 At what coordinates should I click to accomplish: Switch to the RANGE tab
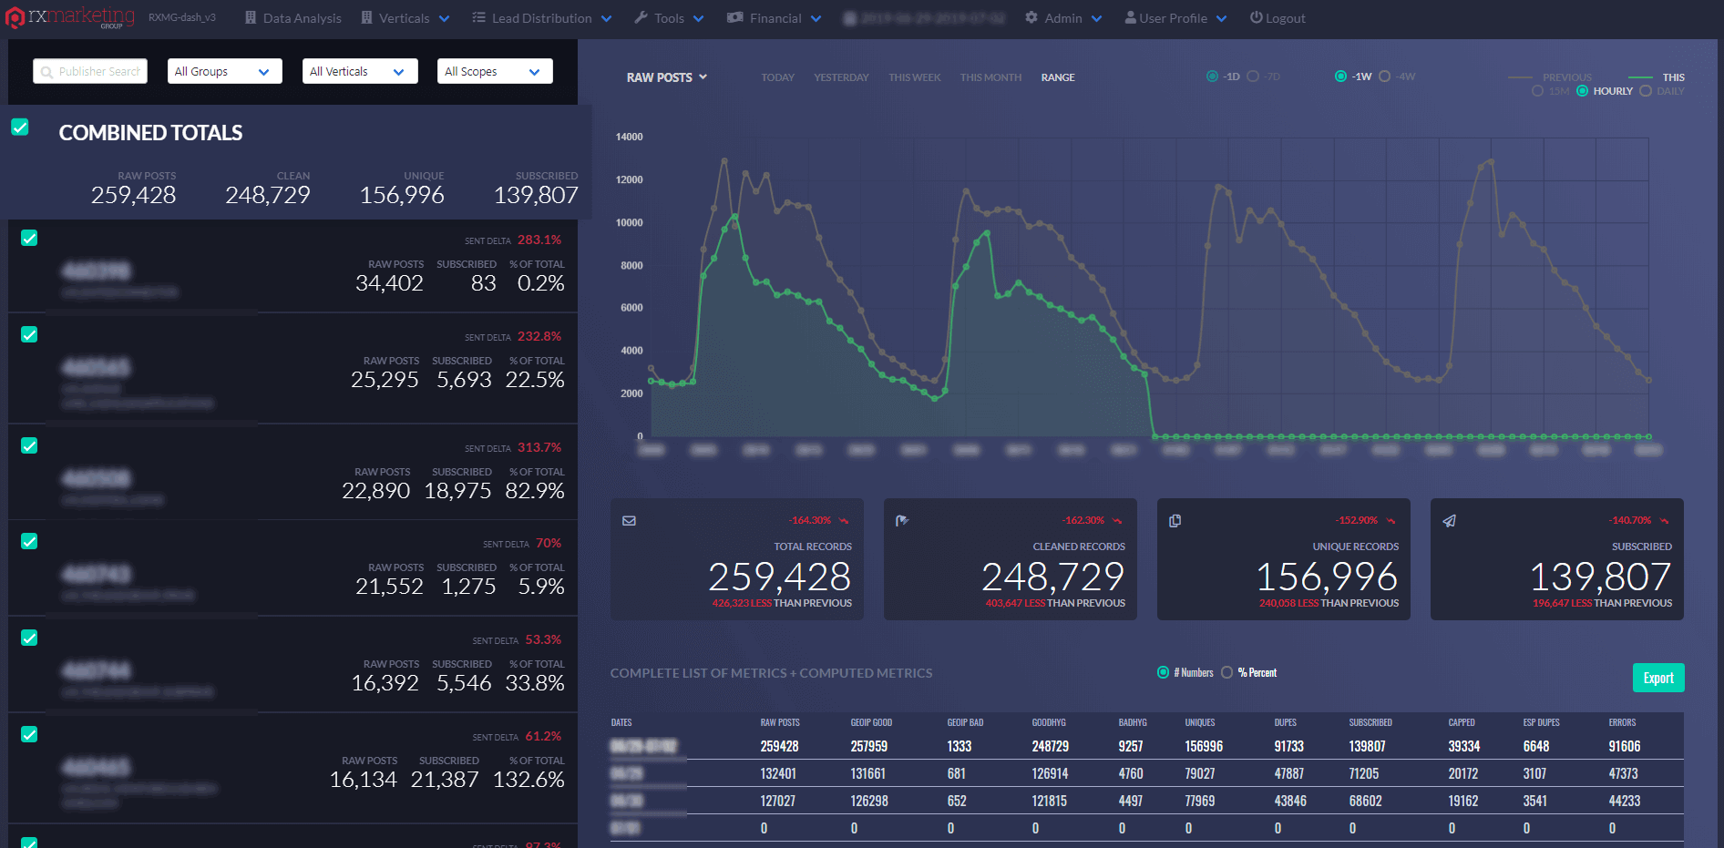[1058, 77]
